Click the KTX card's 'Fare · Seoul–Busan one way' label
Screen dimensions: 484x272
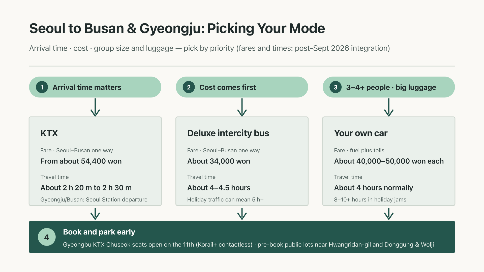[x=77, y=150]
